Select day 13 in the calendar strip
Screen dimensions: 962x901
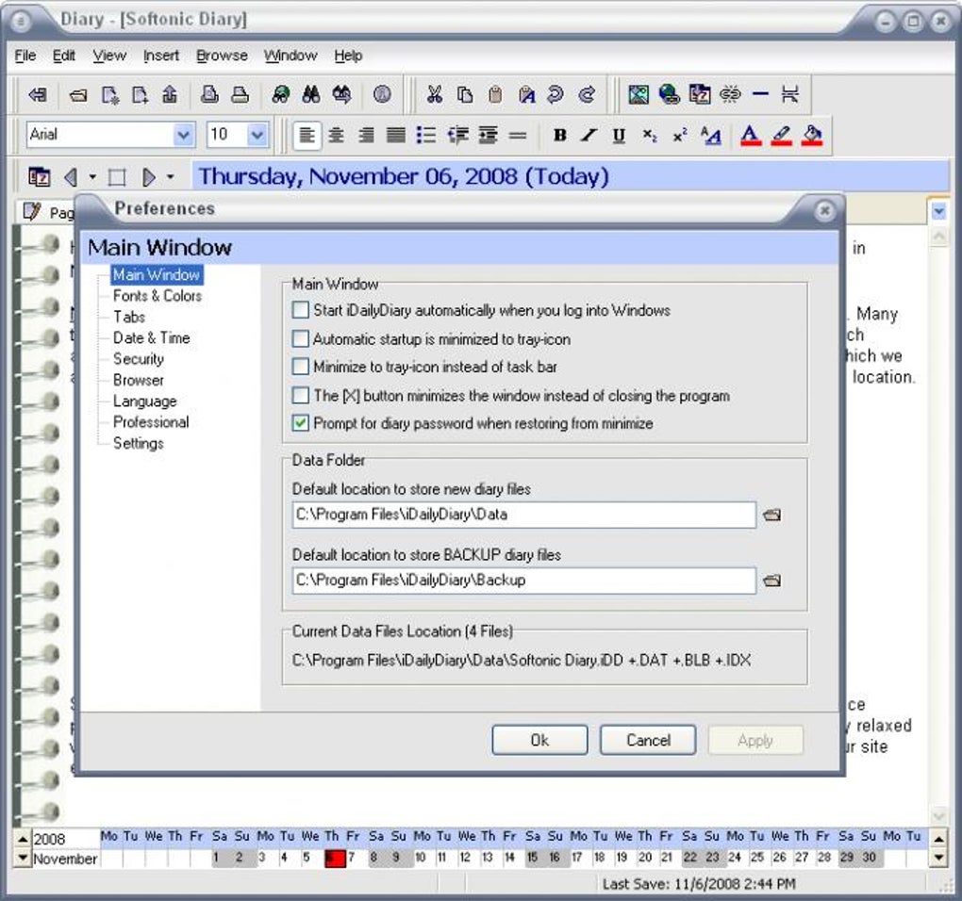pyautogui.click(x=488, y=858)
